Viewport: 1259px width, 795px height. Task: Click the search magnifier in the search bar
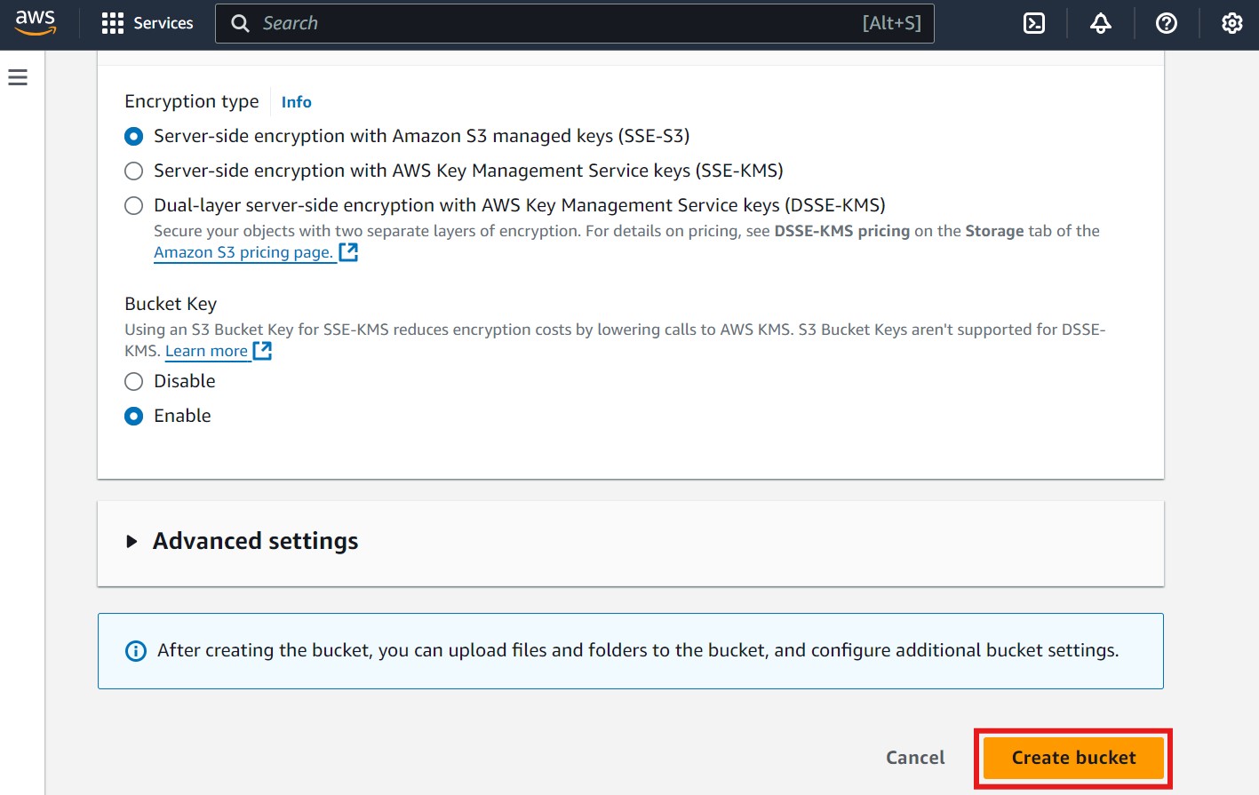pyautogui.click(x=240, y=23)
